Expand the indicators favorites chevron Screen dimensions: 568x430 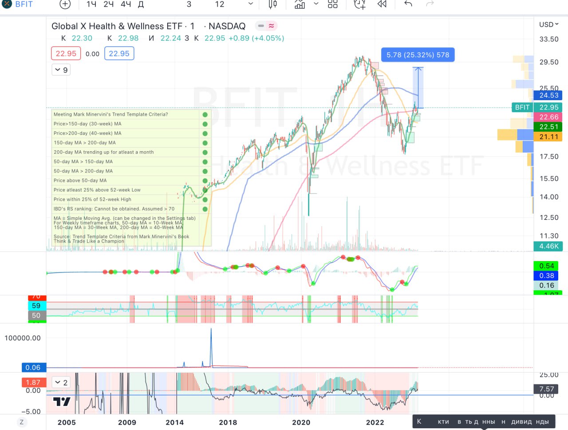pos(316,4)
